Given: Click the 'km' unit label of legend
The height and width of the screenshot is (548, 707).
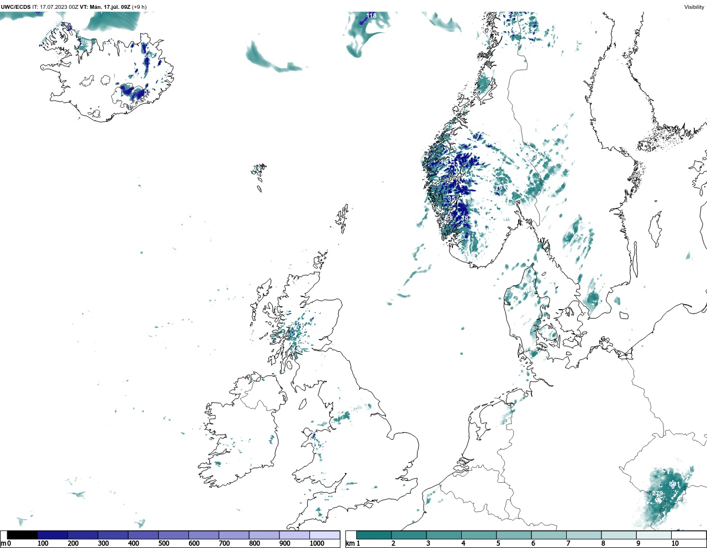Looking at the screenshot, I should coord(350,544).
